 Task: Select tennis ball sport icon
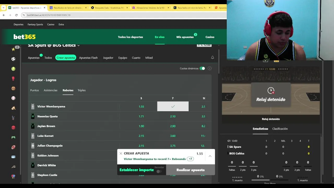point(13,69)
